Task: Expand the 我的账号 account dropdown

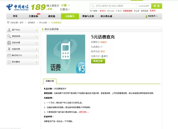Action: click(151, 16)
